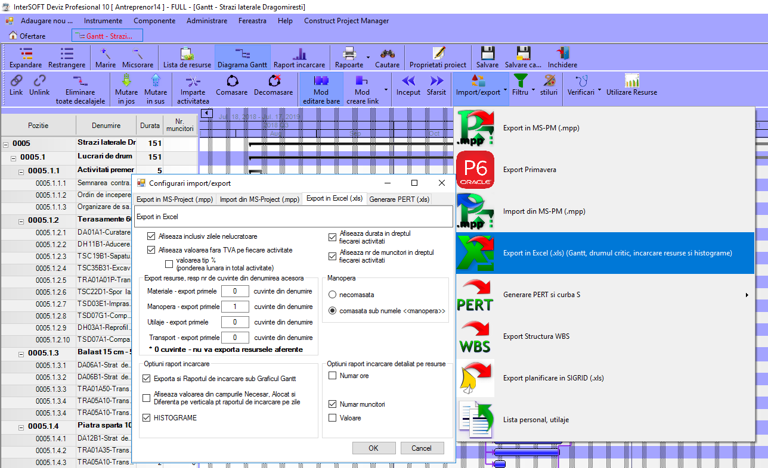Toggle Afiseaza durata in dreptul fiecarei activitati

pos(333,238)
